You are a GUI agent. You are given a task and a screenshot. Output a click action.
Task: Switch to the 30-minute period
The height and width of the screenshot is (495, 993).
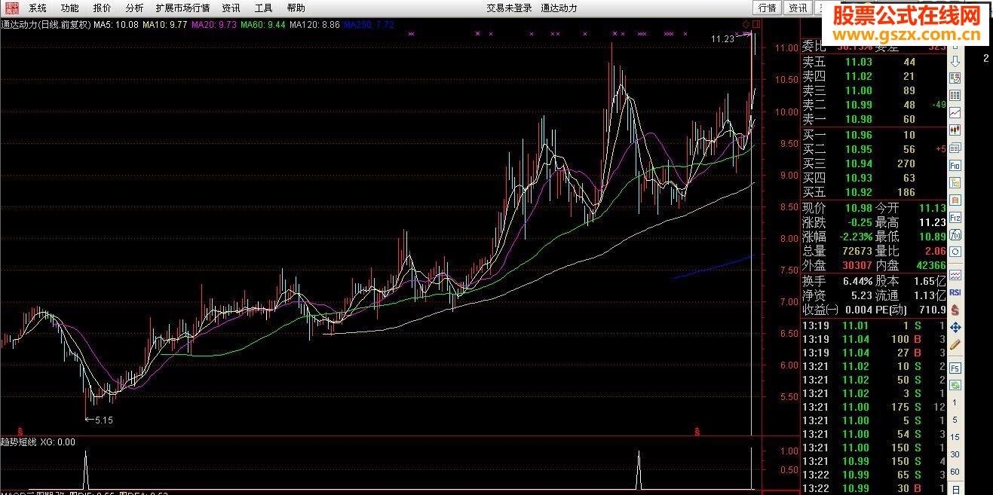tap(955, 454)
